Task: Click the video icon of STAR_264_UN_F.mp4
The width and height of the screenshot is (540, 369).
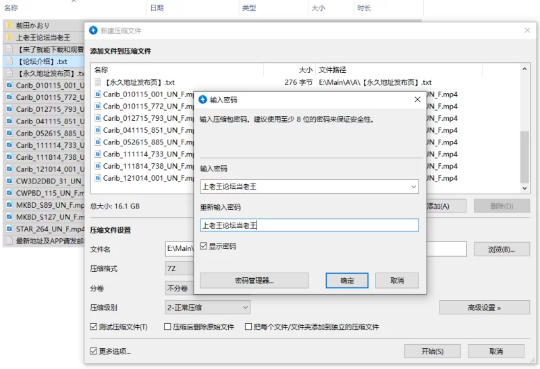Action: [9, 229]
